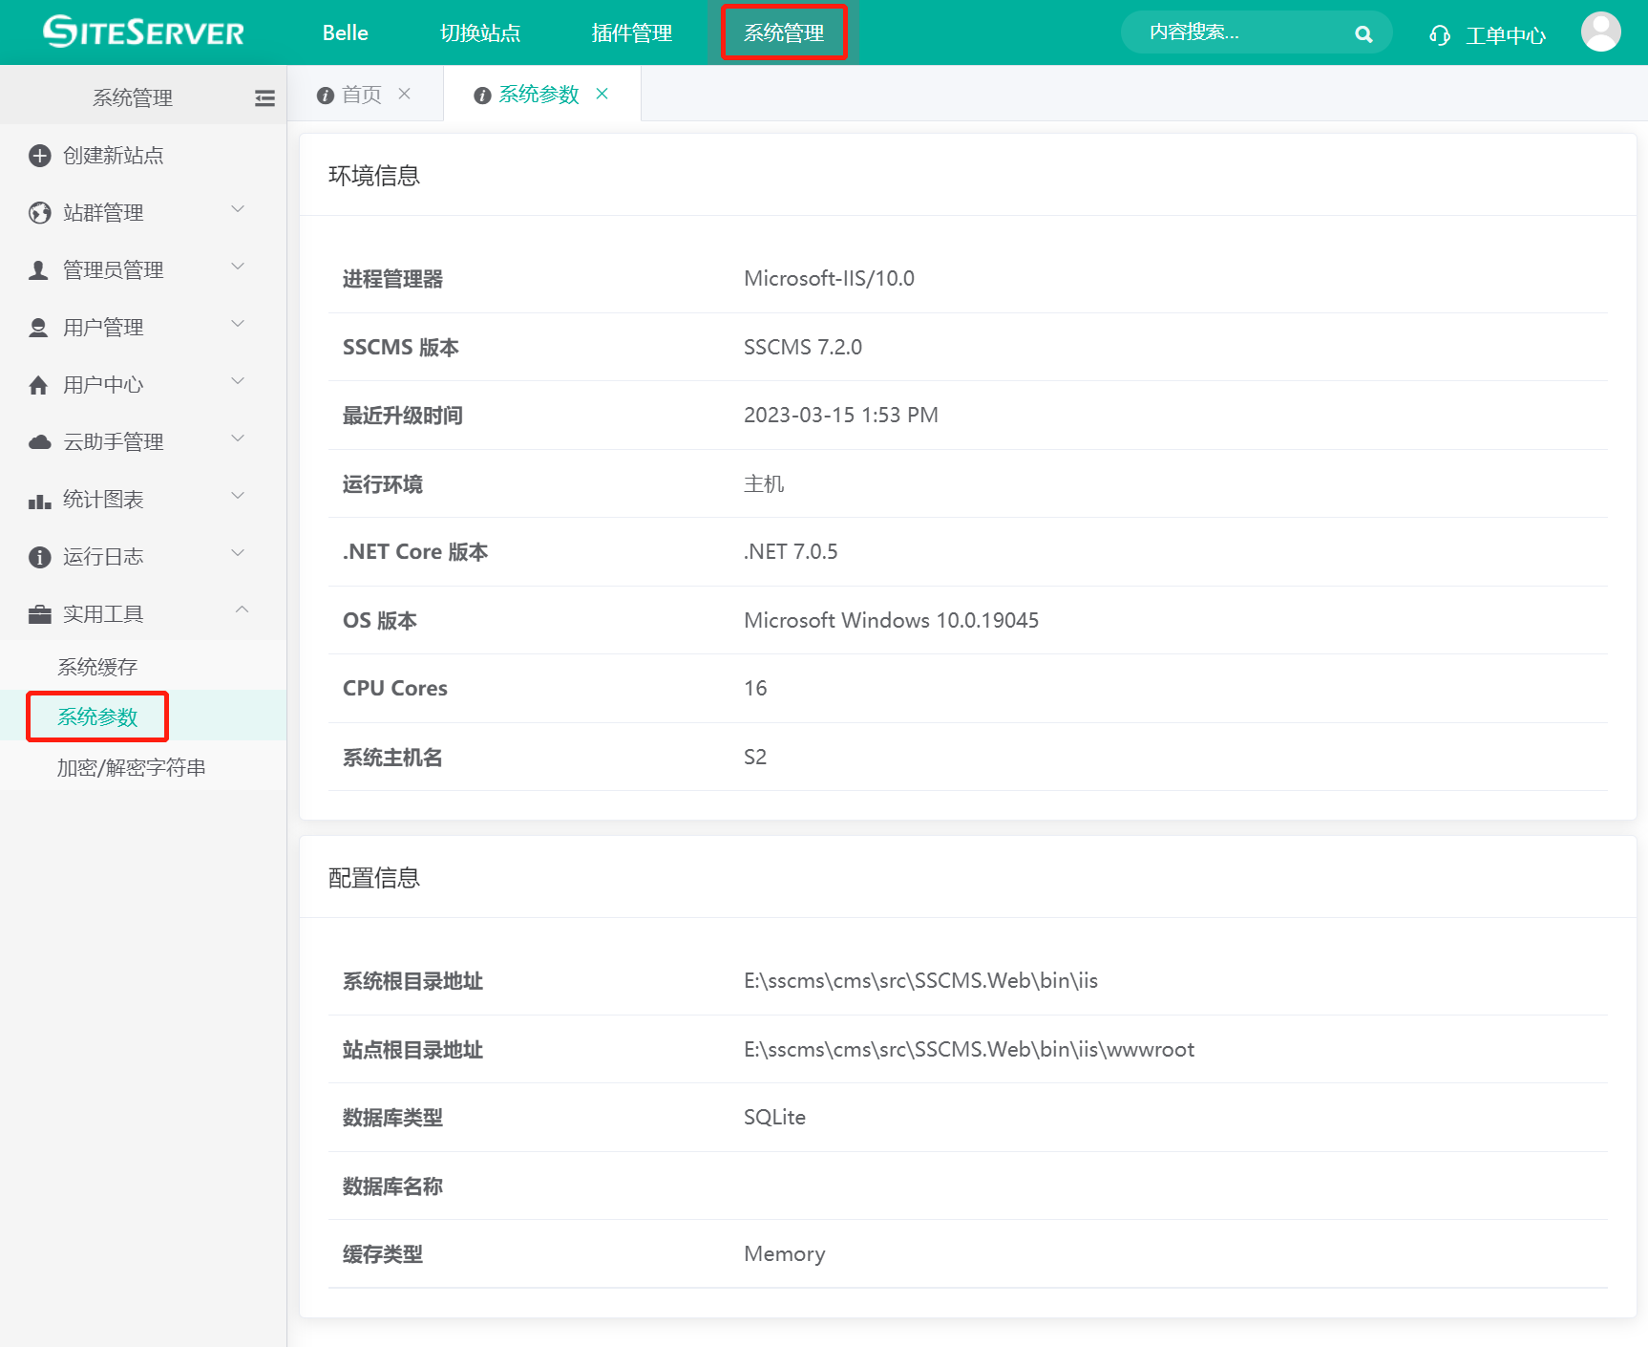Screen dimensions: 1648x1347
Task: Click the 云助手管理 cloud icon
Action: [39, 441]
